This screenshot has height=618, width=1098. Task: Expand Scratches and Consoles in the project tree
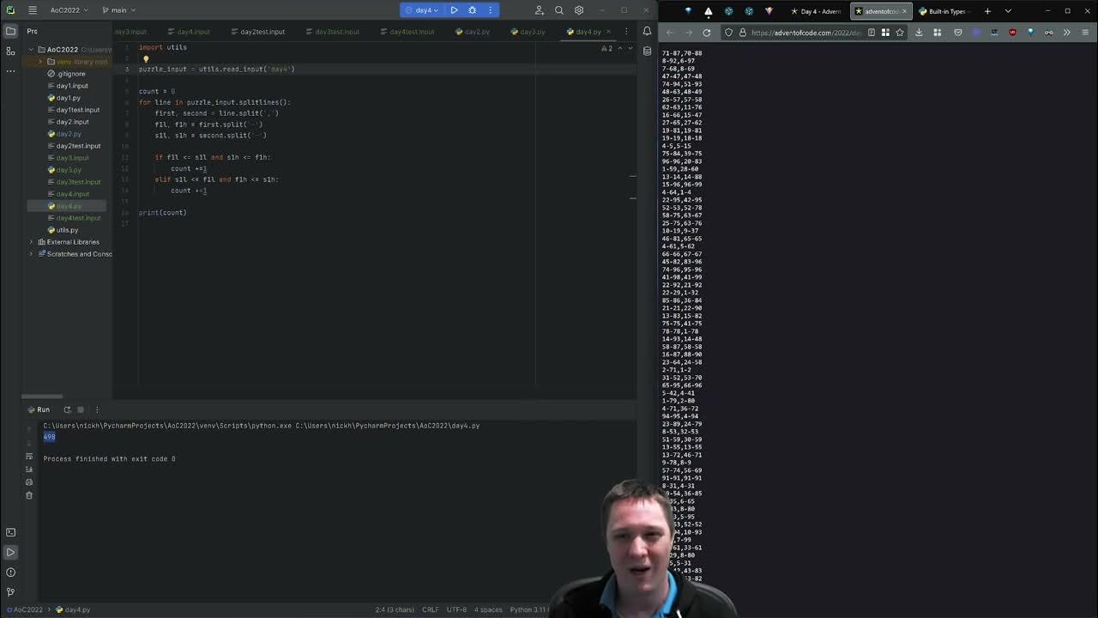(32, 254)
